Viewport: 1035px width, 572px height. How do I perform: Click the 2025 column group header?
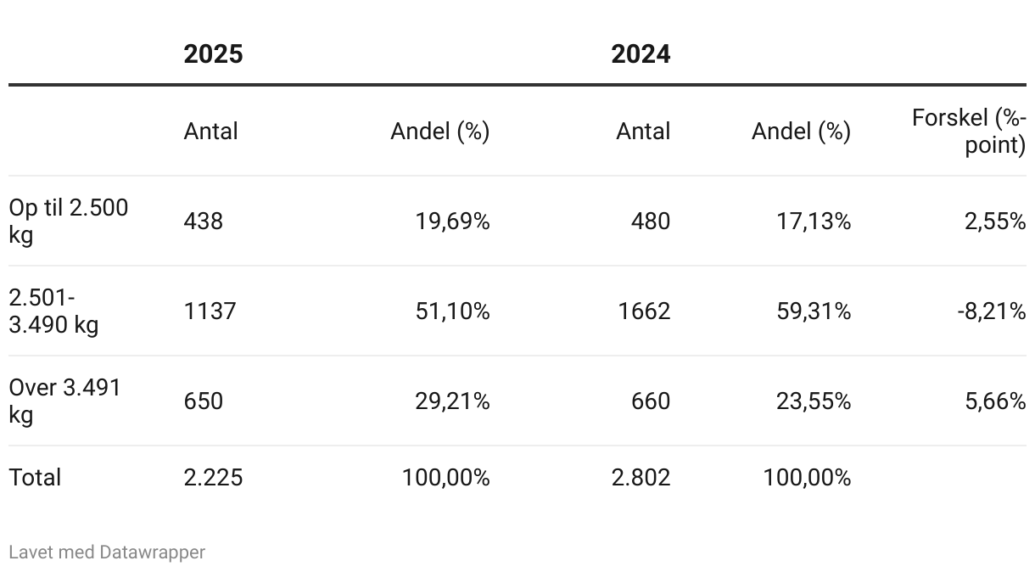pos(213,53)
